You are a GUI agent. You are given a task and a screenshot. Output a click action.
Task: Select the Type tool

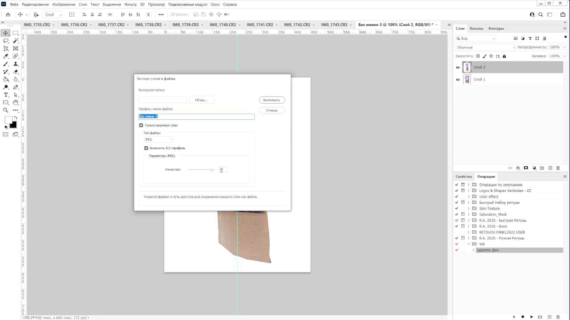click(x=6, y=95)
